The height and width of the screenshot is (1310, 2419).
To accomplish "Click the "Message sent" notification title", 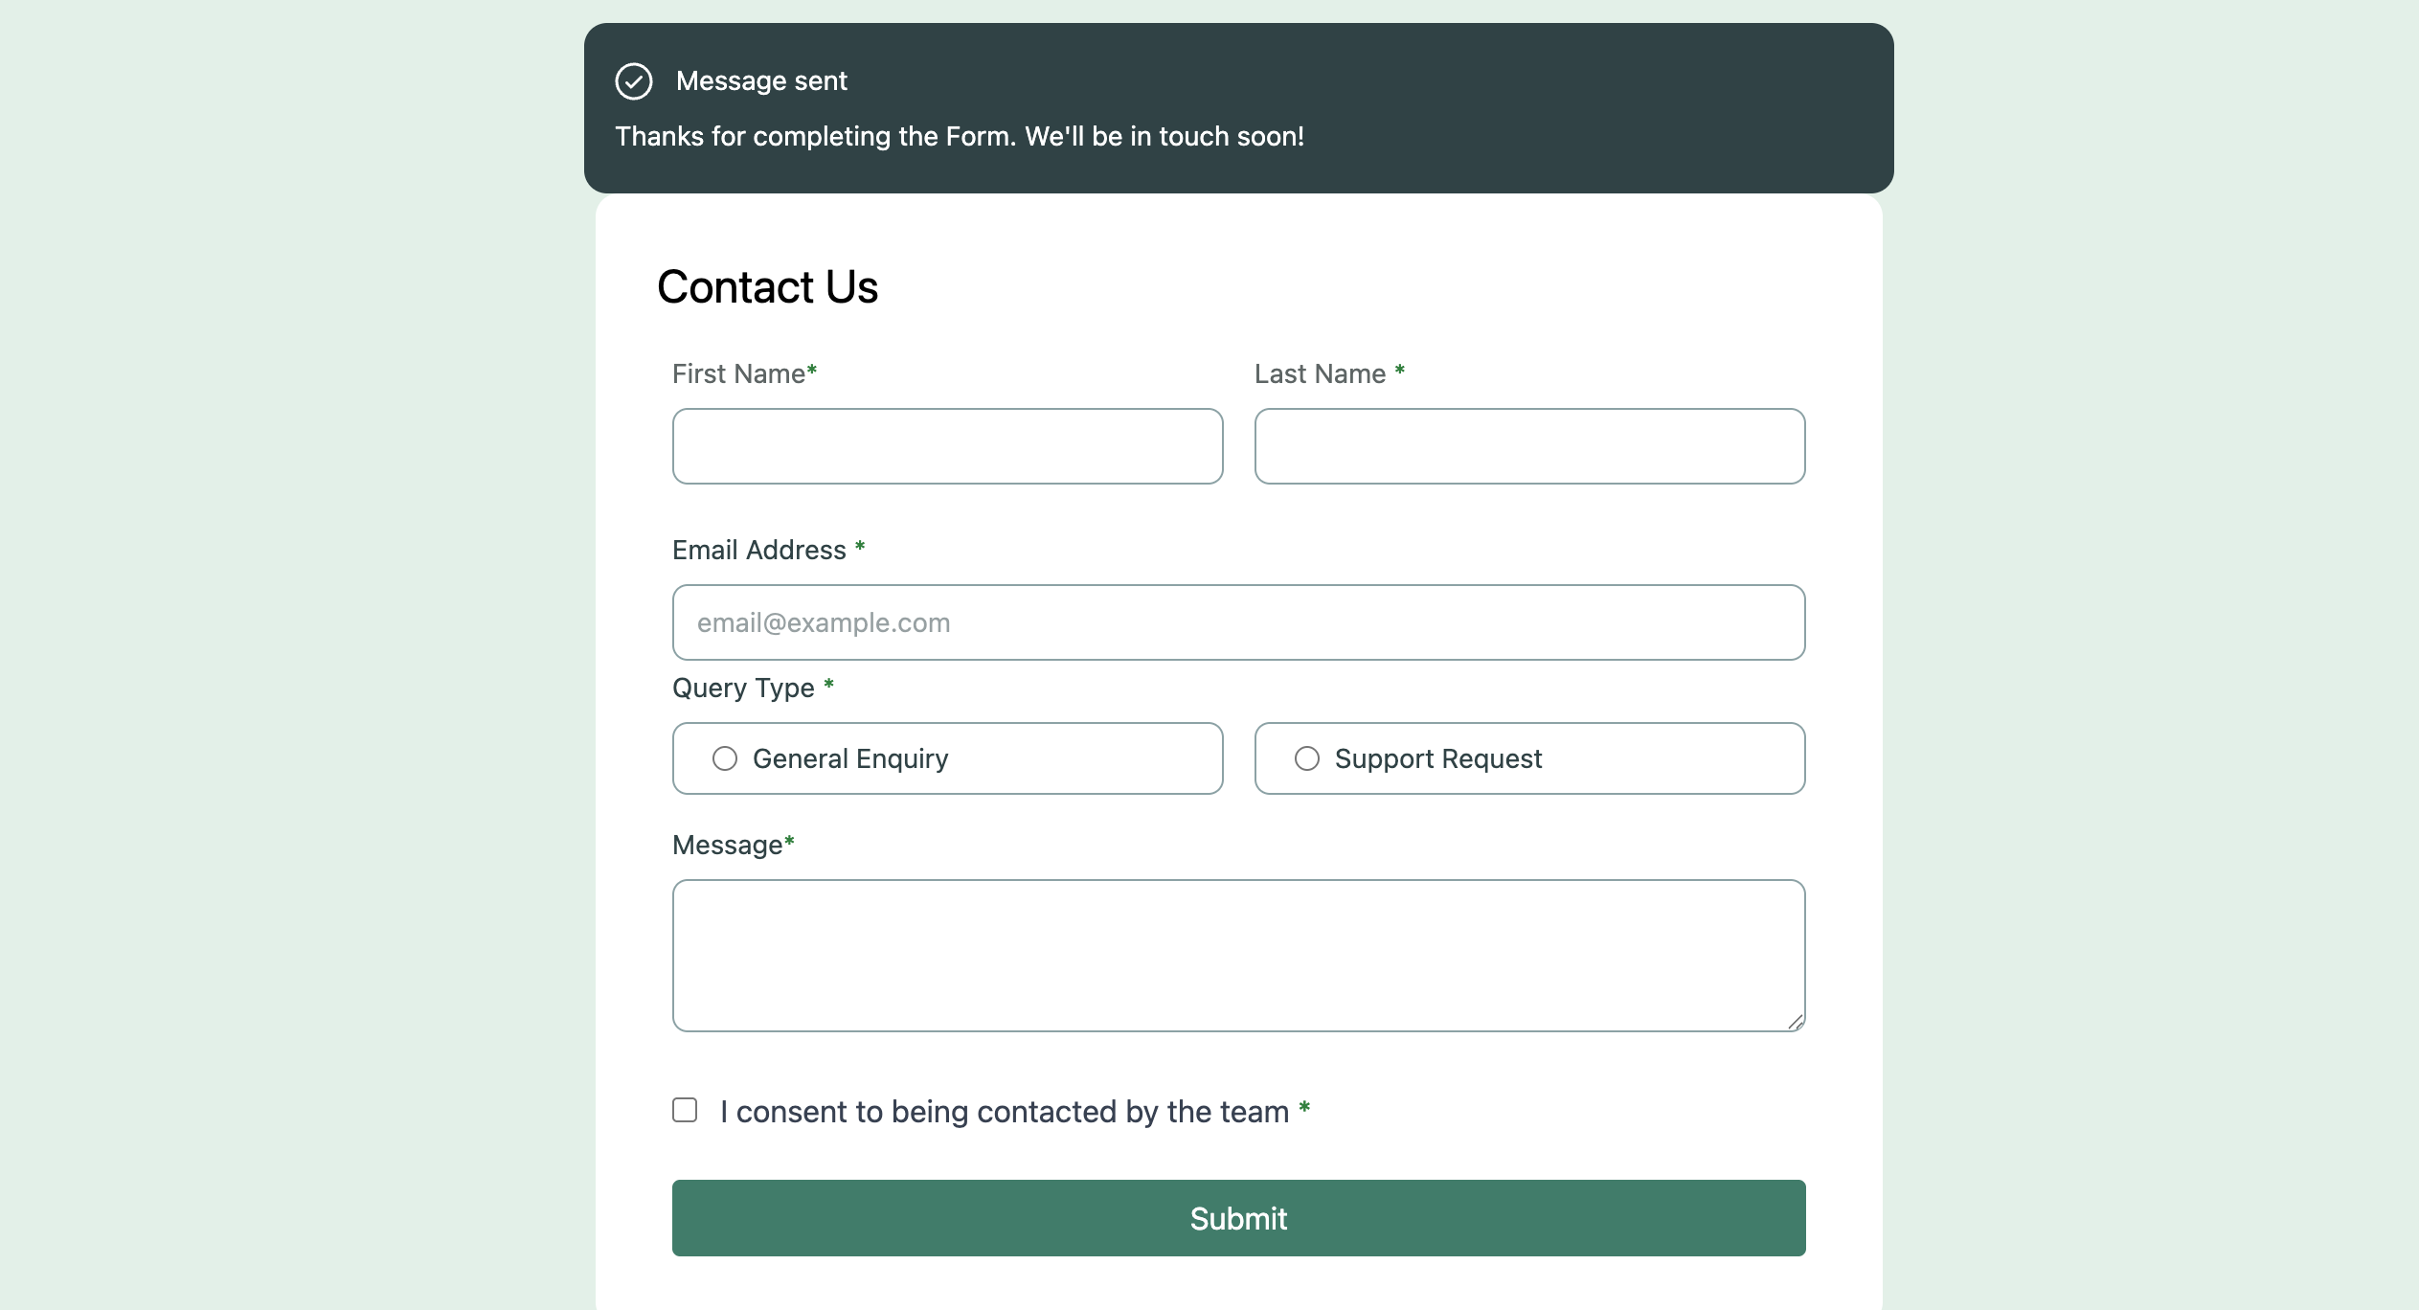I will (x=761, y=81).
